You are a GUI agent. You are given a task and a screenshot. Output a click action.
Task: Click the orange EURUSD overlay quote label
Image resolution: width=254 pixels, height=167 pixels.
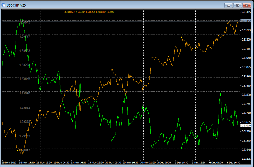click(89, 12)
